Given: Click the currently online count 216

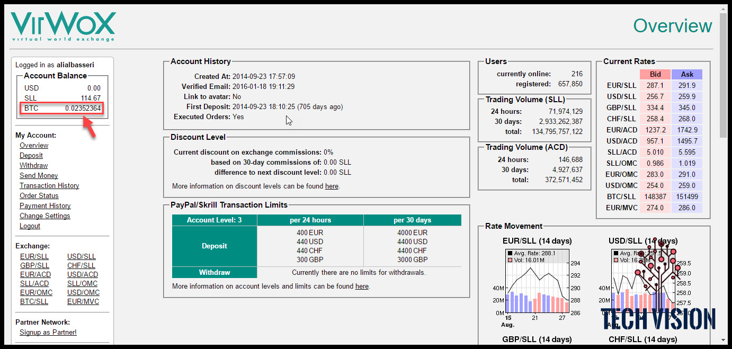Looking at the screenshot, I should click(x=577, y=74).
